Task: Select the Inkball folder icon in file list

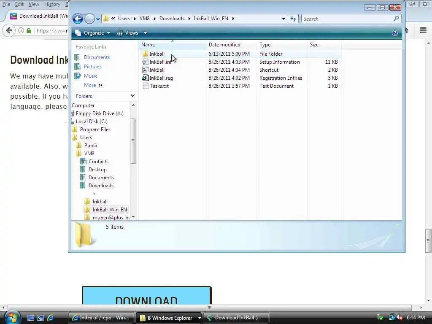Action: (x=145, y=54)
